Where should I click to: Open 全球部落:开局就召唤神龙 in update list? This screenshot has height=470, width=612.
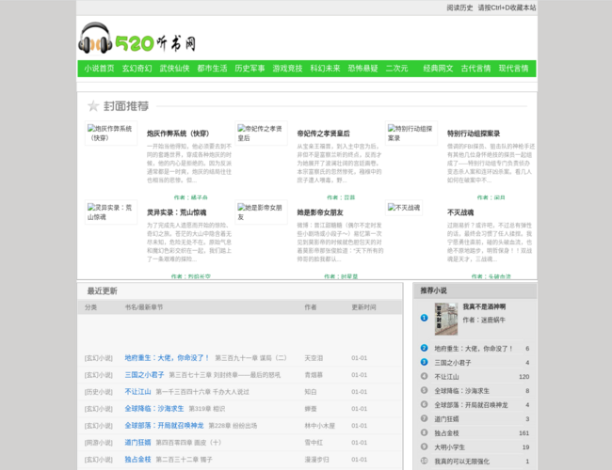164,426
